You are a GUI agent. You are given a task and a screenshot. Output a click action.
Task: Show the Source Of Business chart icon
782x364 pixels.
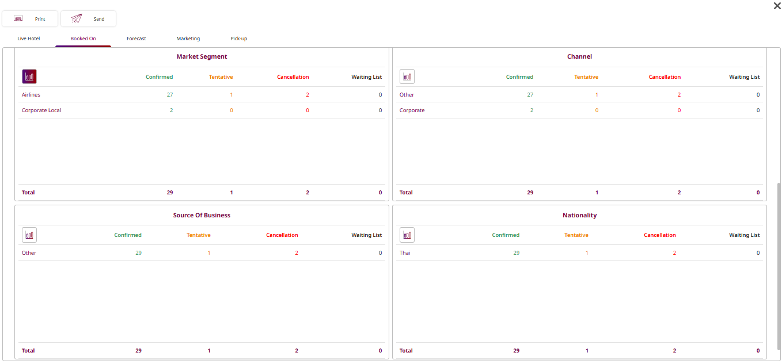pyautogui.click(x=29, y=235)
